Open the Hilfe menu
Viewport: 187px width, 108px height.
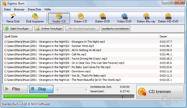[48, 9]
